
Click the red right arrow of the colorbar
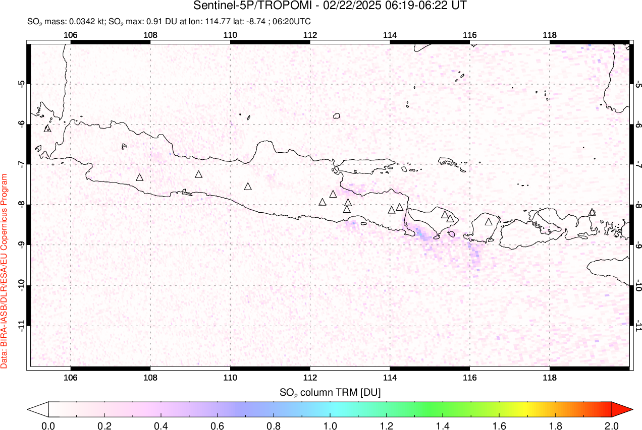coord(622,409)
